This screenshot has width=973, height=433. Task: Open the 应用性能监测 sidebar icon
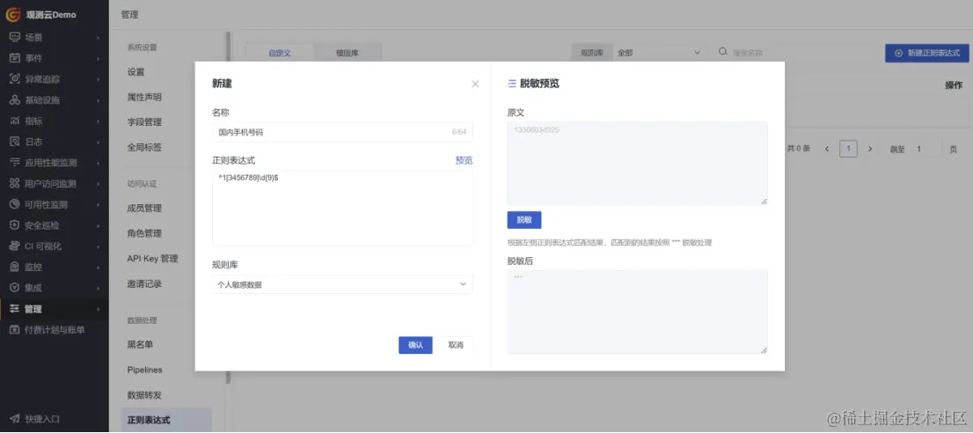pos(15,163)
